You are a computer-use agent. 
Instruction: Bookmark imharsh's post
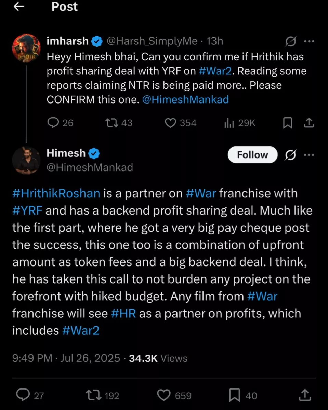tap(288, 123)
